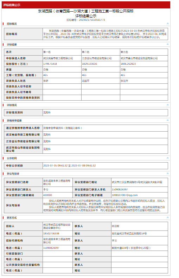Click the 第二名 column header cell
179x278 pixels.
click(x=101, y=52)
